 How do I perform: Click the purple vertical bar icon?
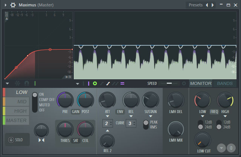pyautogui.click(x=88, y=83)
